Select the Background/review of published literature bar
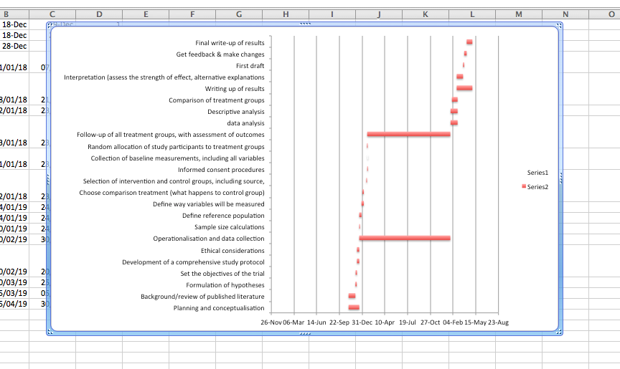 click(x=352, y=296)
